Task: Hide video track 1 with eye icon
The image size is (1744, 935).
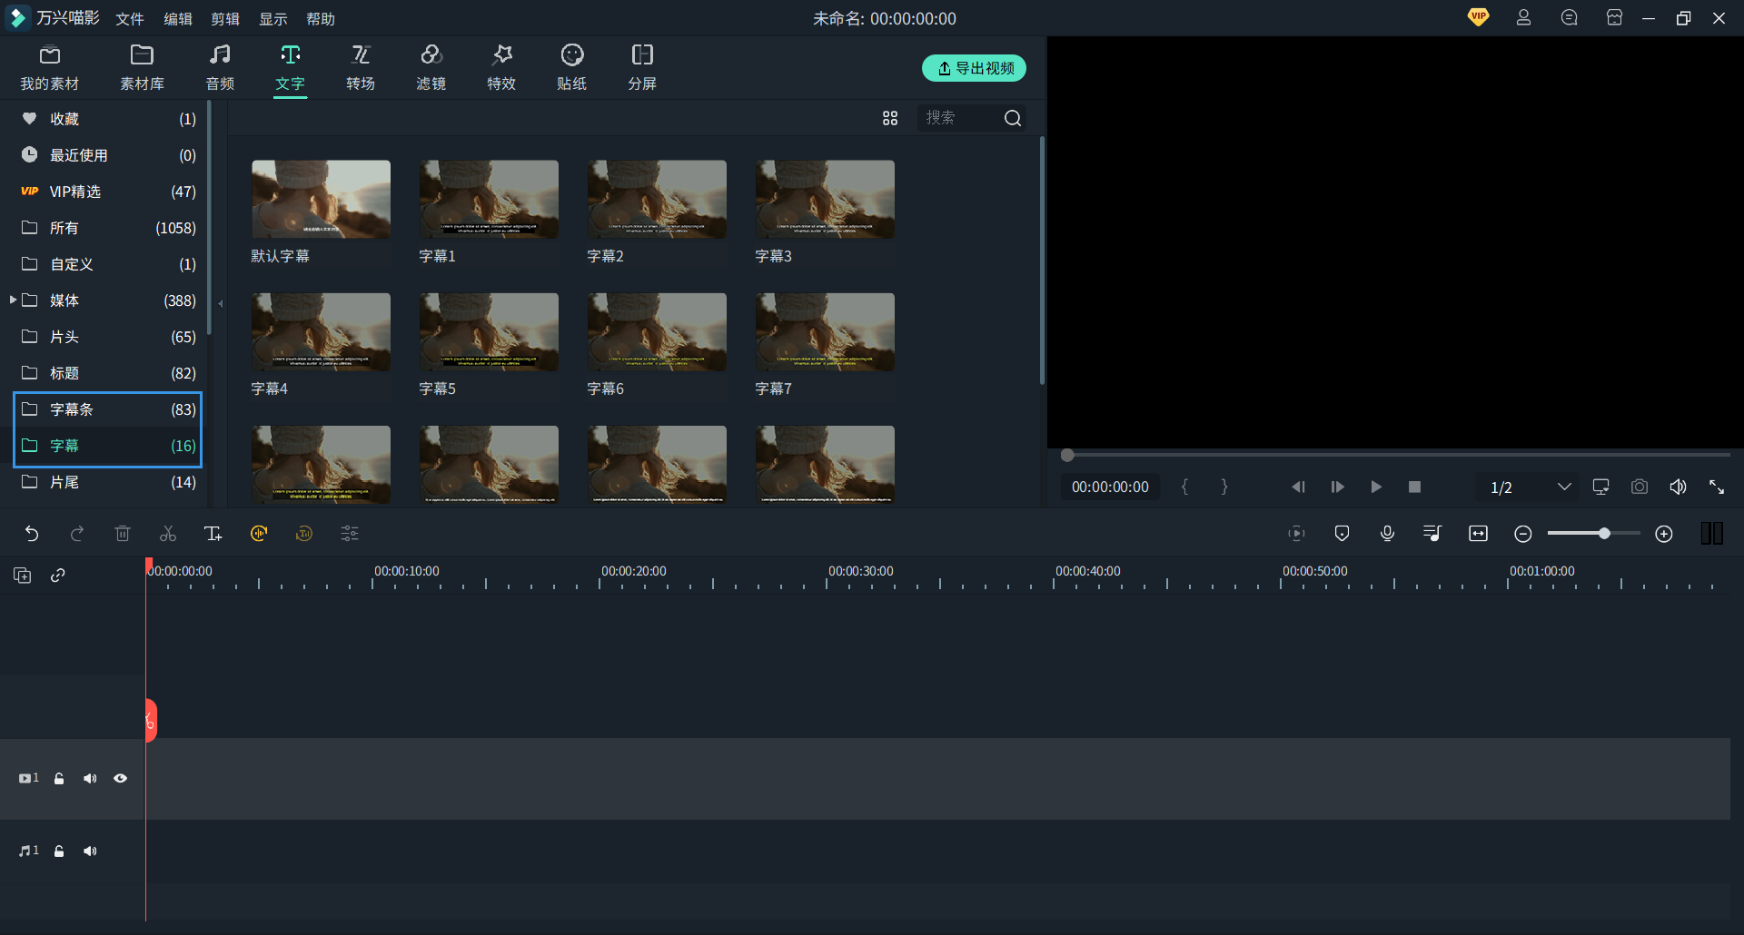Action: 120,779
